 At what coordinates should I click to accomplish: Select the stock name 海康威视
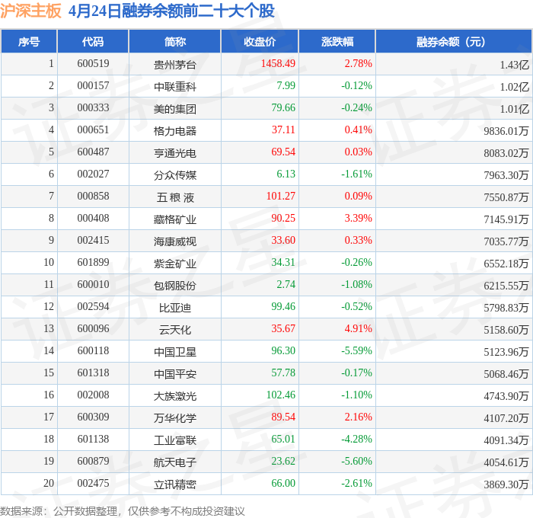(174, 241)
